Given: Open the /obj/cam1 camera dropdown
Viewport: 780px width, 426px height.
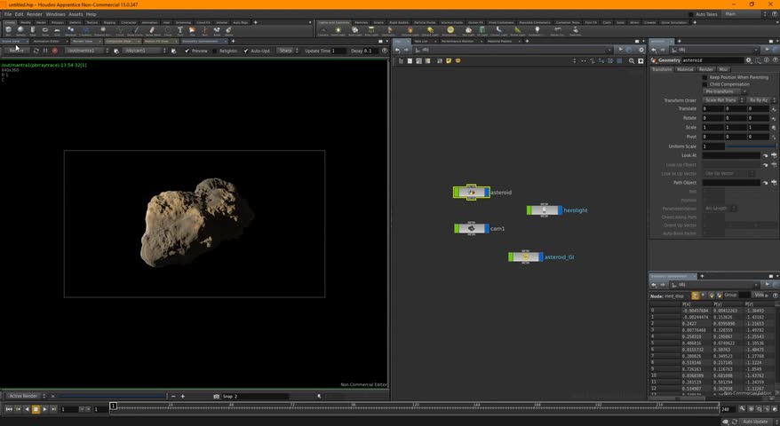Looking at the screenshot, I should 144,51.
